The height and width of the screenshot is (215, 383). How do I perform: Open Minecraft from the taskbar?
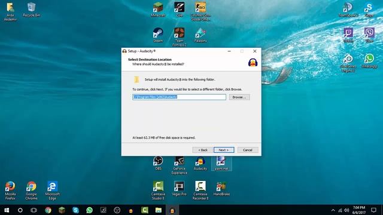coord(62,210)
